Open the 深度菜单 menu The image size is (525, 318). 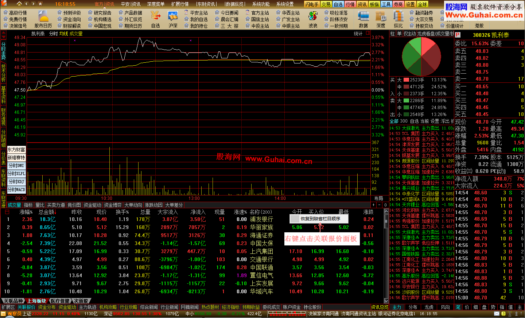click(x=156, y=4)
